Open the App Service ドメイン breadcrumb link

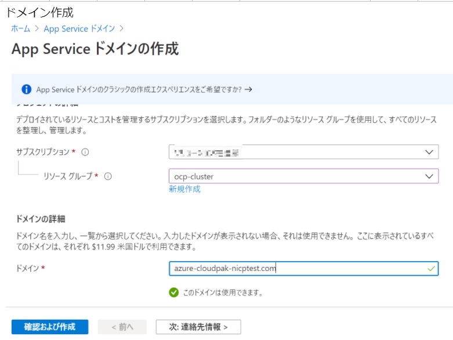pyautogui.click(x=79, y=28)
